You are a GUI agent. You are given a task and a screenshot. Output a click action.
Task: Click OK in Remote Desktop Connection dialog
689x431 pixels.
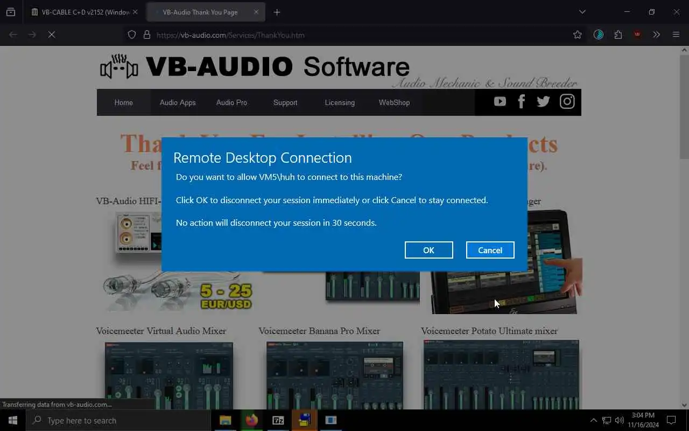click(428, 250)
